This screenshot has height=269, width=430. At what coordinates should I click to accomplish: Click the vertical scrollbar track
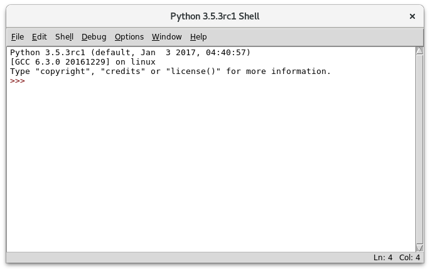pyautogui.click(x=419, y=150)
